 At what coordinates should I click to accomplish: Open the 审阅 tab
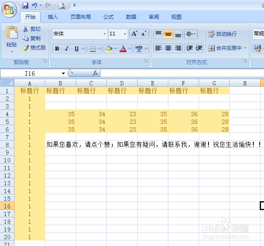154,17
